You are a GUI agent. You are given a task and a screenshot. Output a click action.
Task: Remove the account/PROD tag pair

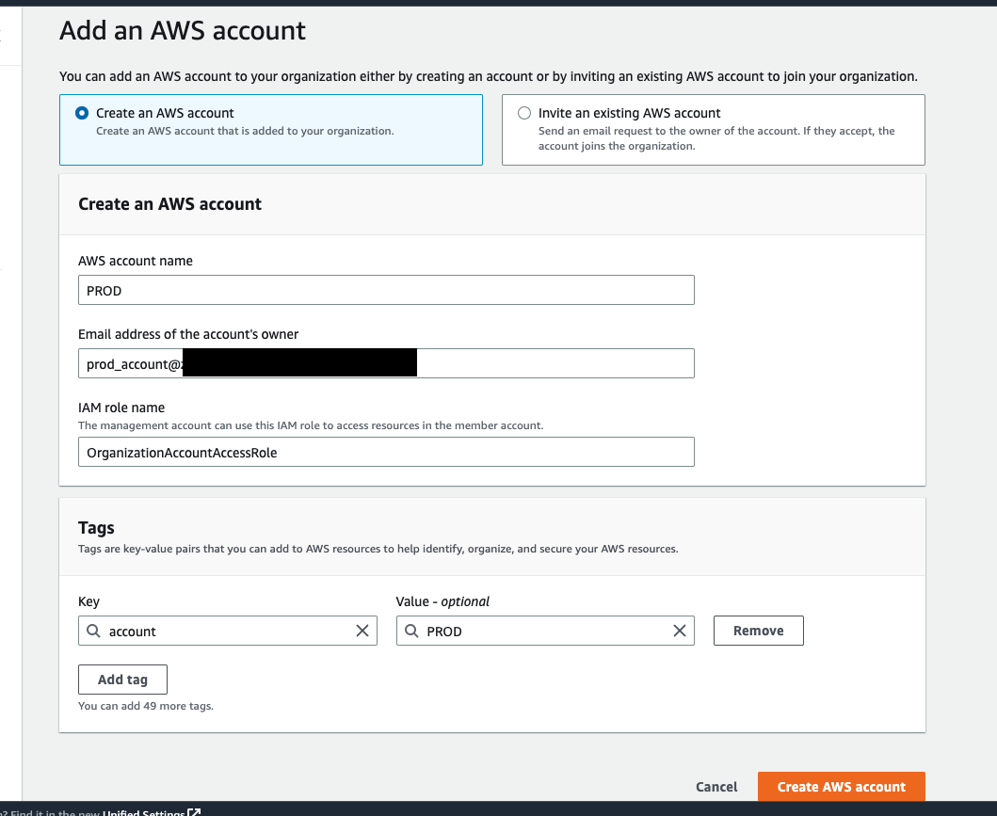pyautogui.click(x=758, y=631)
